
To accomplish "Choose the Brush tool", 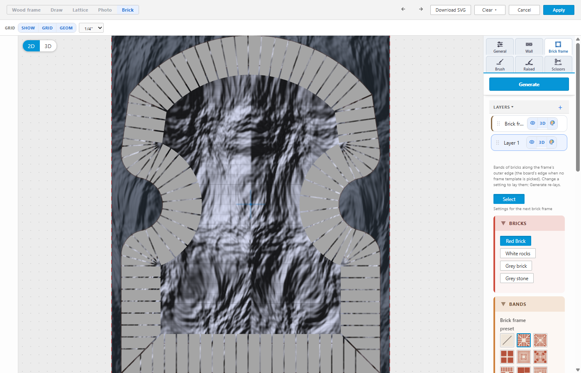I will (x=500, y=64).
